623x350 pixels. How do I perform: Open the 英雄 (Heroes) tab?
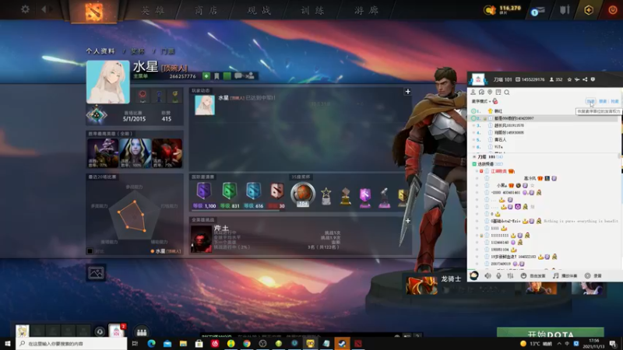coord(153,10)
